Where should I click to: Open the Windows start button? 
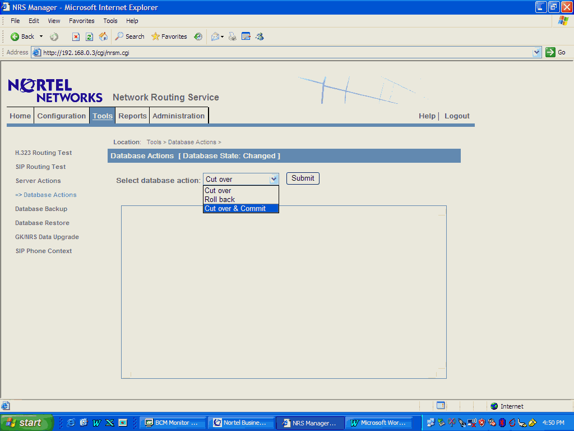[x=26, y=423]
